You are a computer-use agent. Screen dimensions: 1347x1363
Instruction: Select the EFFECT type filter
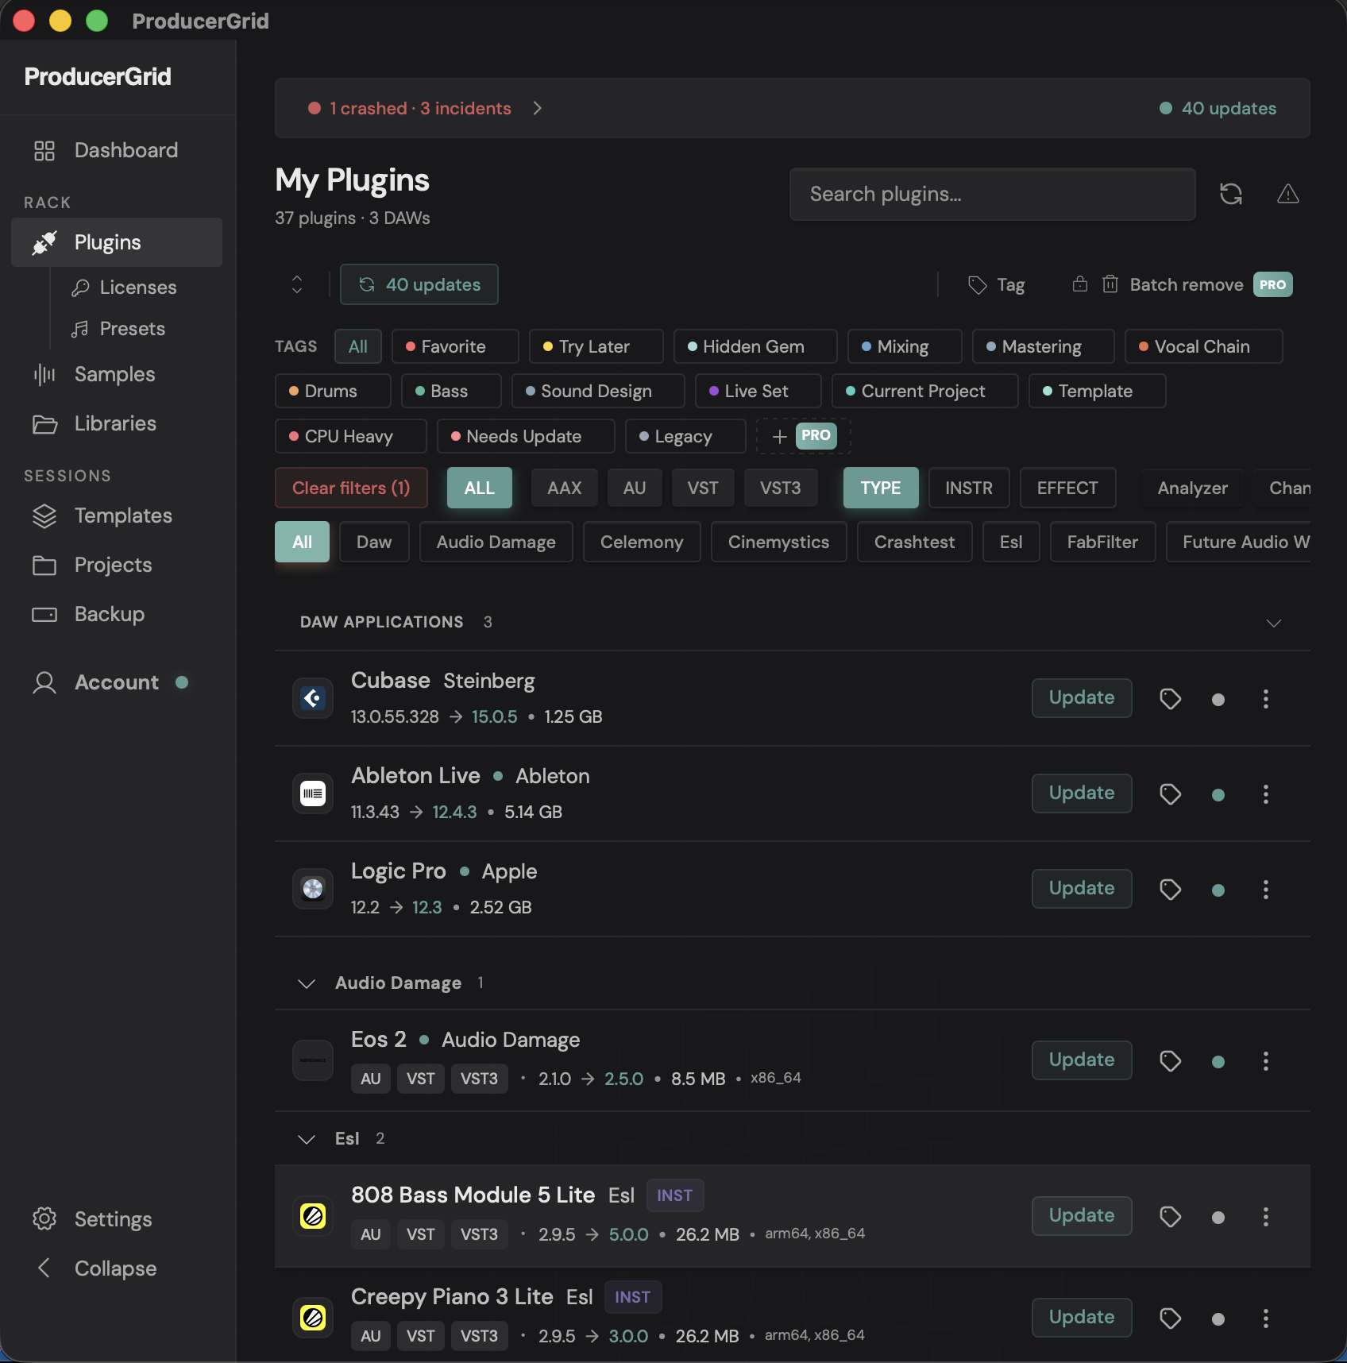1067,488
